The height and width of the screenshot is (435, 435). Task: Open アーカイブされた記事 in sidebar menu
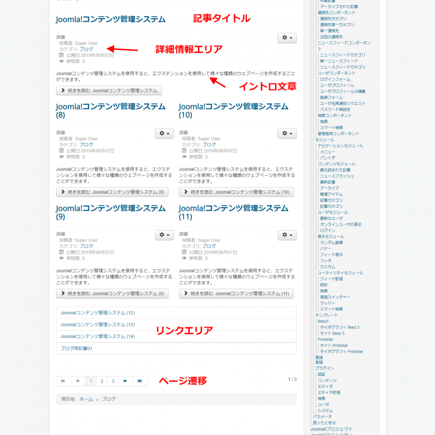(x=339, y=7)
